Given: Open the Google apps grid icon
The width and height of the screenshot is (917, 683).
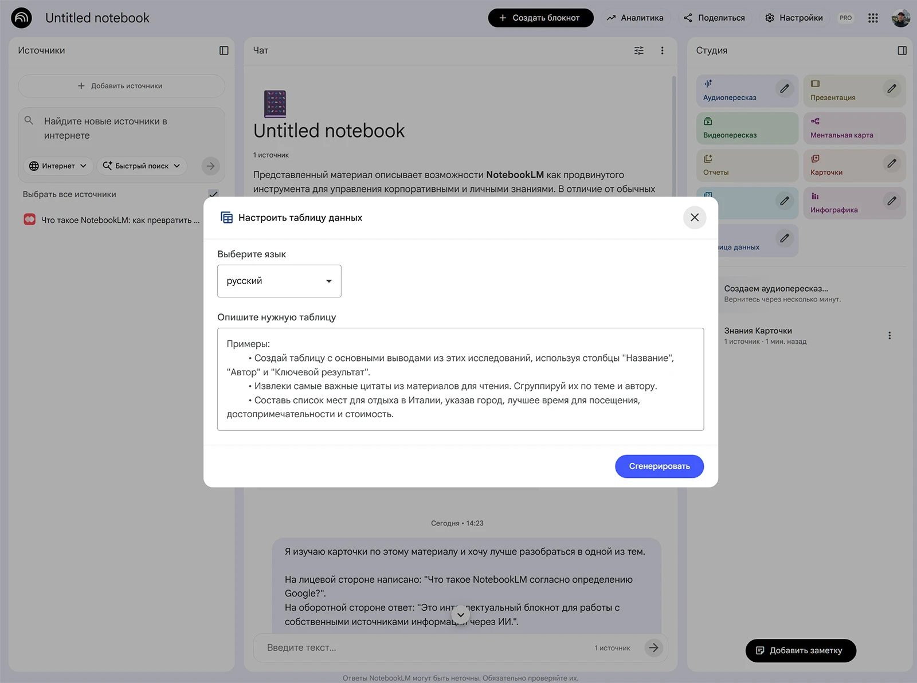Looking at the screenshot, I should tap(873, 18).
